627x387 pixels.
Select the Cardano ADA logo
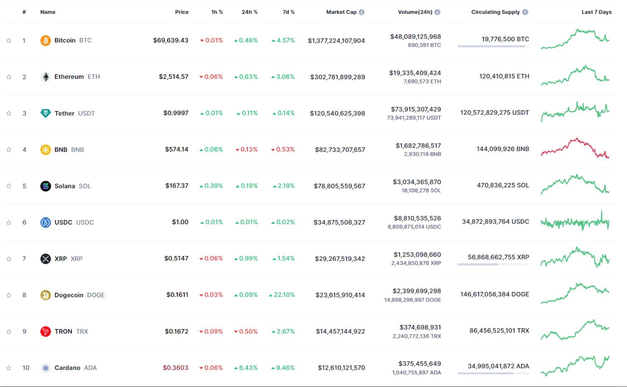pos(45,367)
